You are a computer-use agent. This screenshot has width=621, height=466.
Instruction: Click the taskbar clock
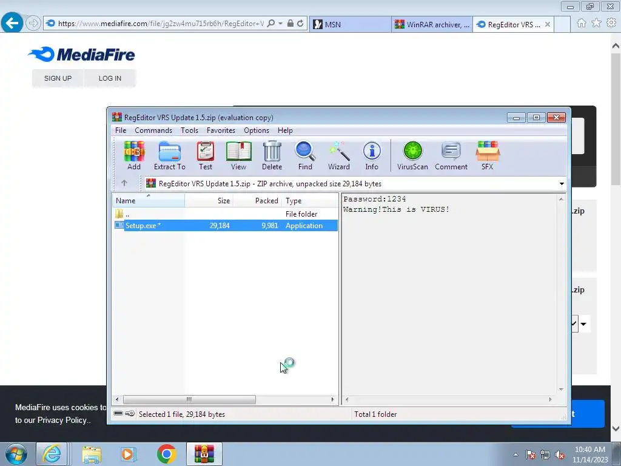(x=589, y=454)
